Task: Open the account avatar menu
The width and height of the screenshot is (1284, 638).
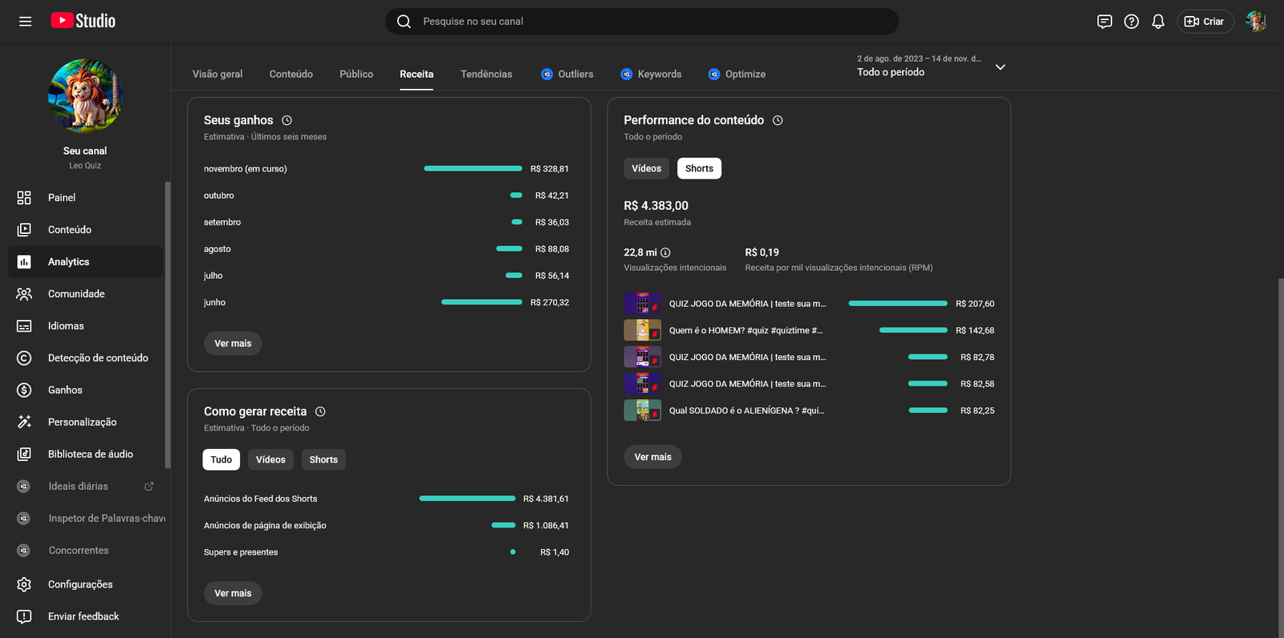Action: [1255, 22]
